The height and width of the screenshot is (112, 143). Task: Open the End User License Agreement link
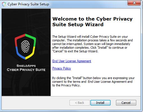pos(72,61)
